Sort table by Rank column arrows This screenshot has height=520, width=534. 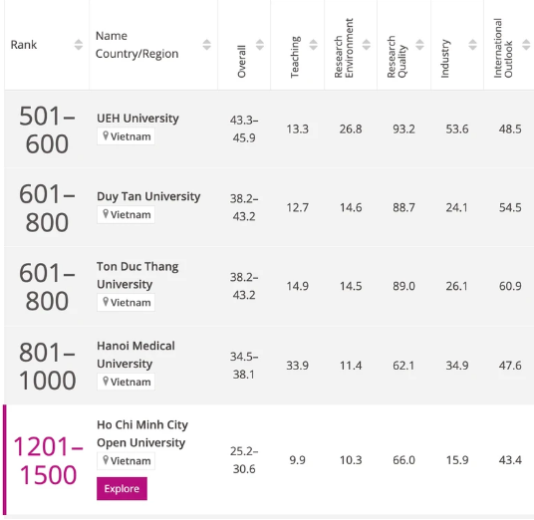coord(79,45)
